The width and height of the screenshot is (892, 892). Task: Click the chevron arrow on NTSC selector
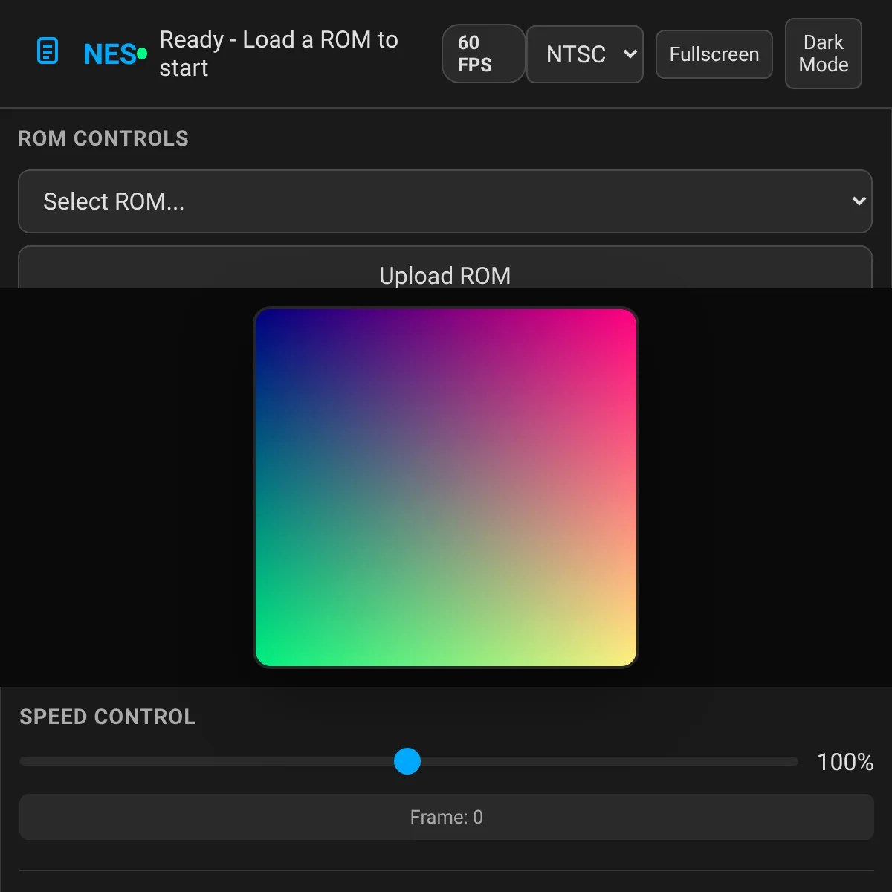click(630, 54)
